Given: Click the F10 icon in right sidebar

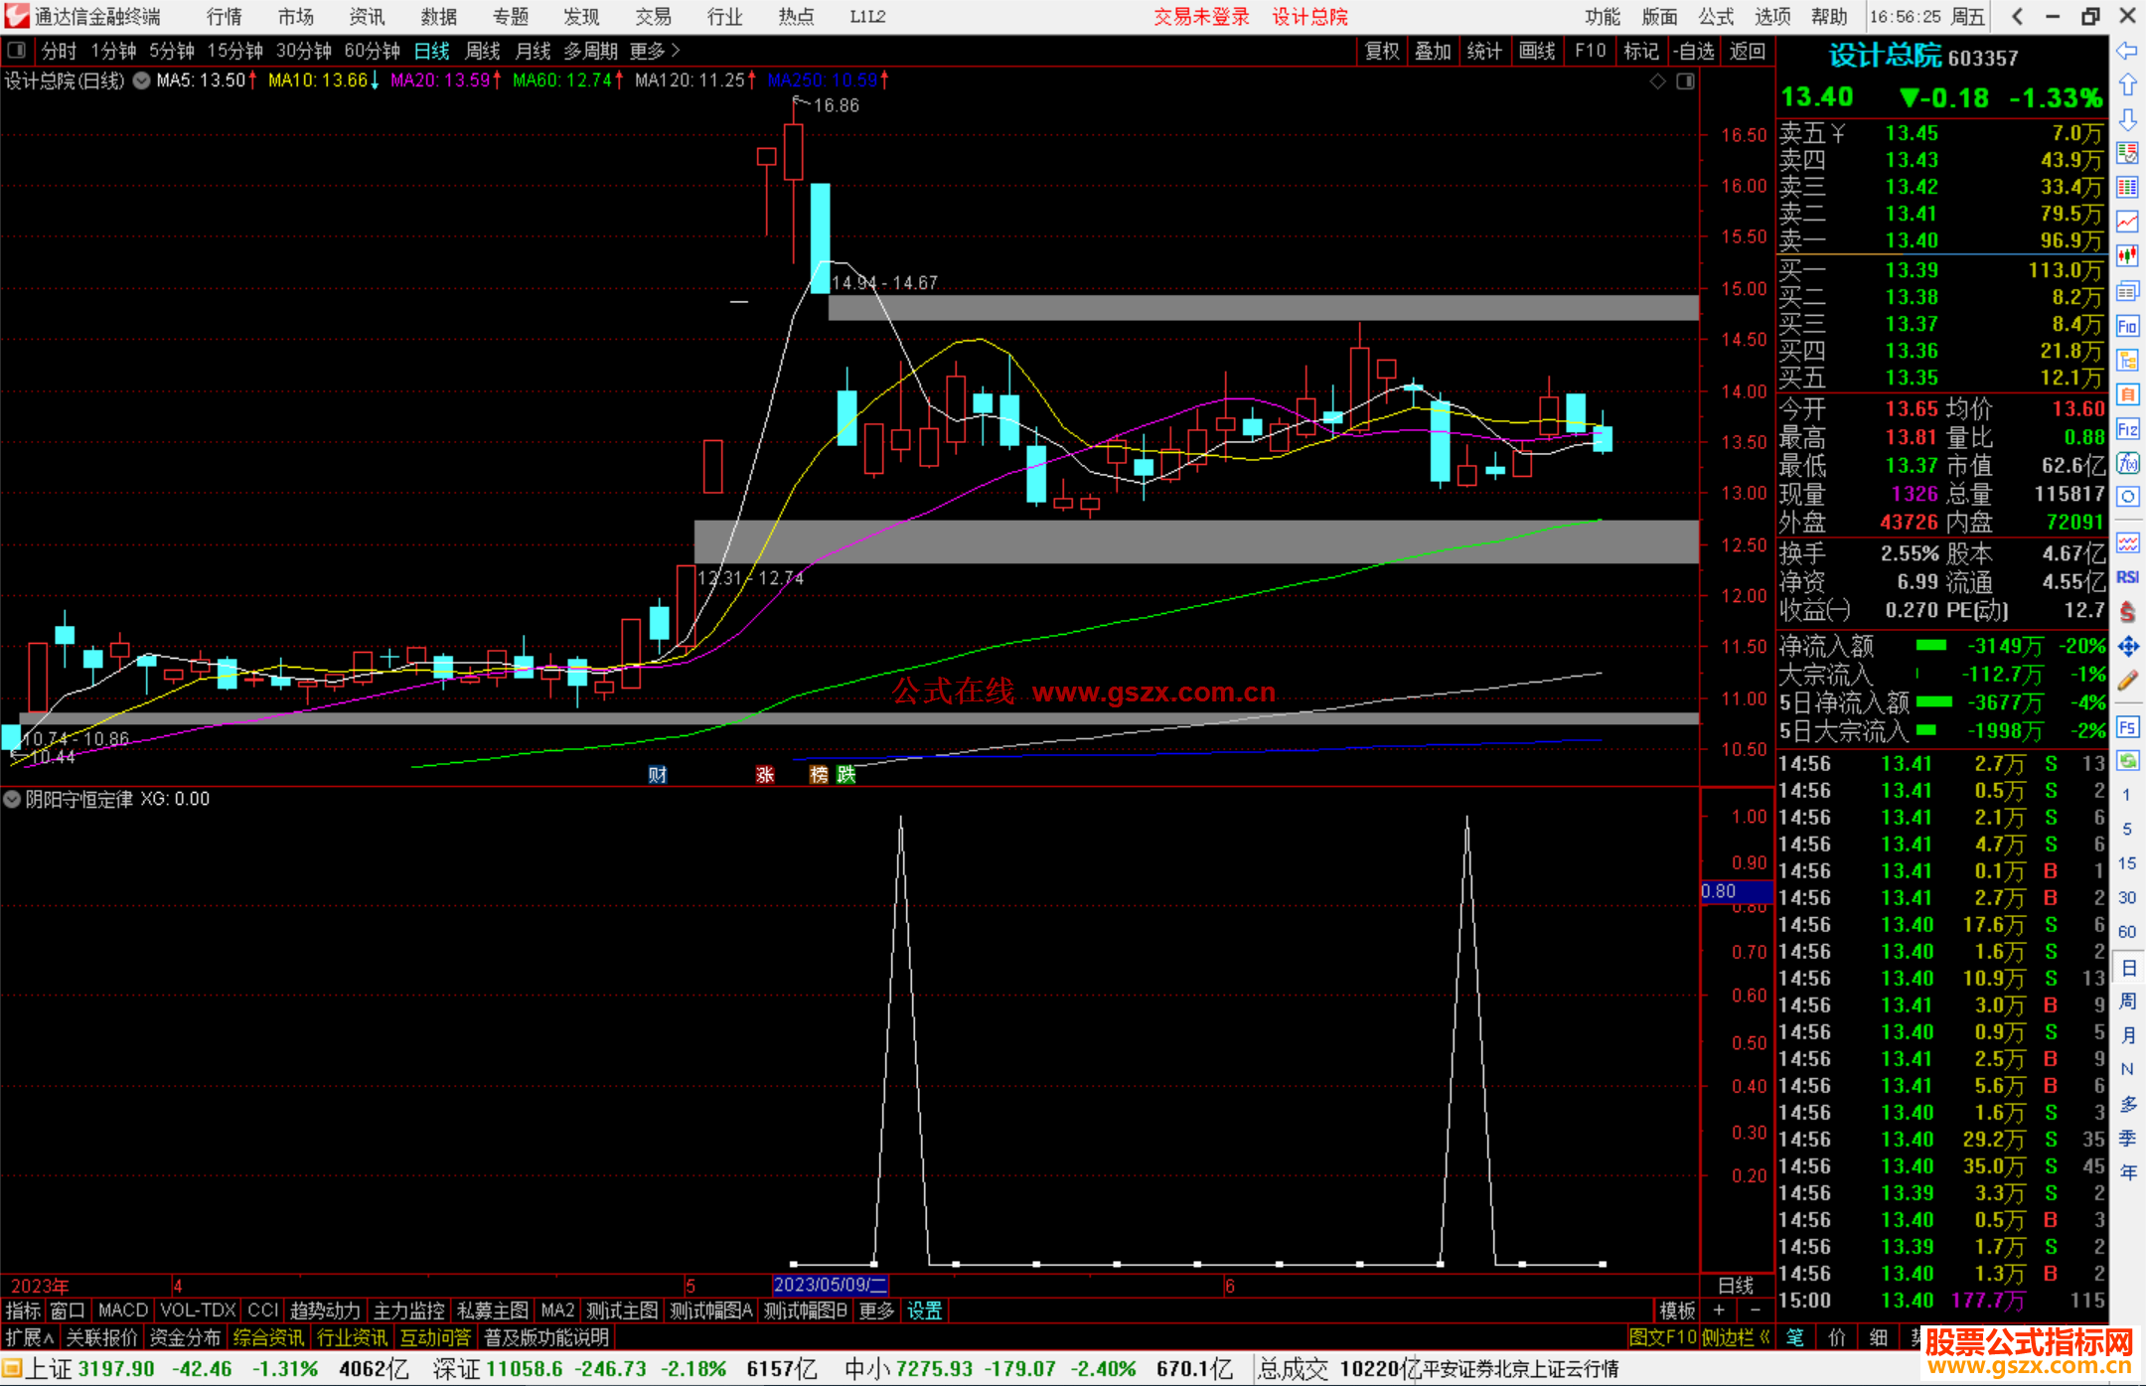Looking at the screenshot, I should click(x=2127, y=326).
